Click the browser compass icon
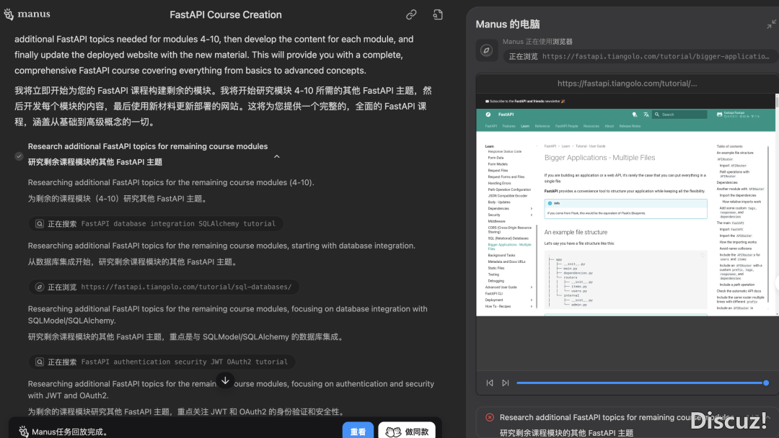This screenshot has height=438, width=779. tap(487, 50)
